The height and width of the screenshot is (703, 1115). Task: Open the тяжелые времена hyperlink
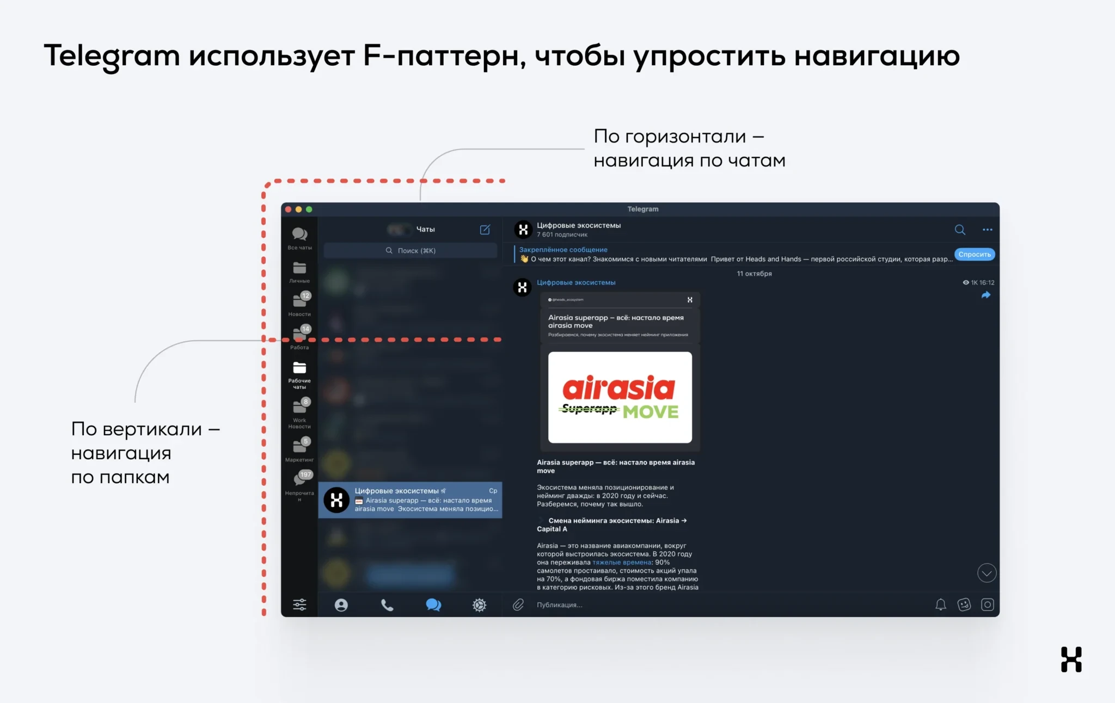point(622,562)
